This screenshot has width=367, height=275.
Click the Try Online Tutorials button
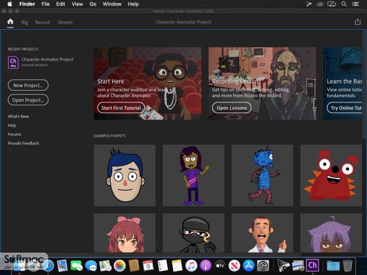point(345,108)
